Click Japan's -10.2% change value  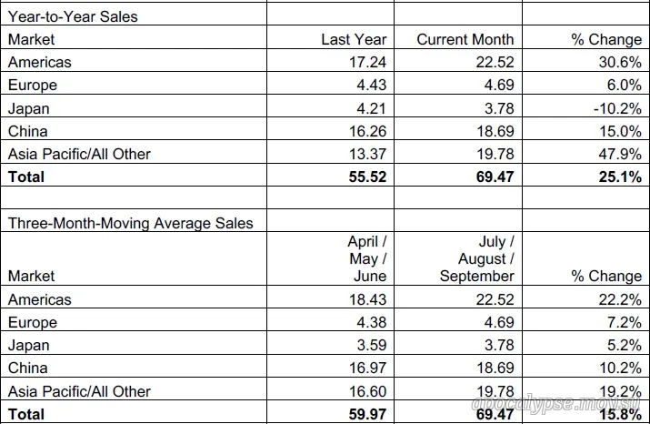pyautogui.click(x=615, y=107)
